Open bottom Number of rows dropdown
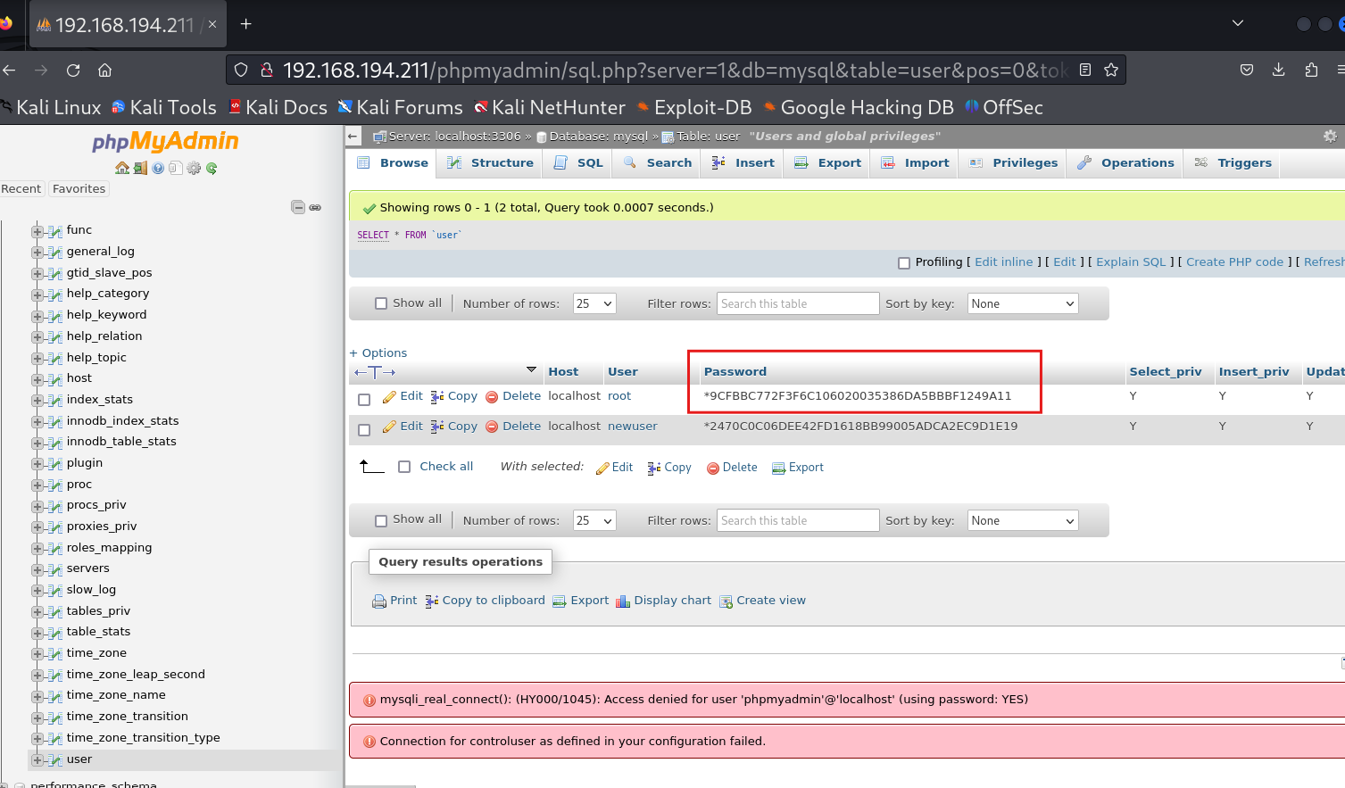The width and height of the screenshot is (1345, 788). pos(594,520)
